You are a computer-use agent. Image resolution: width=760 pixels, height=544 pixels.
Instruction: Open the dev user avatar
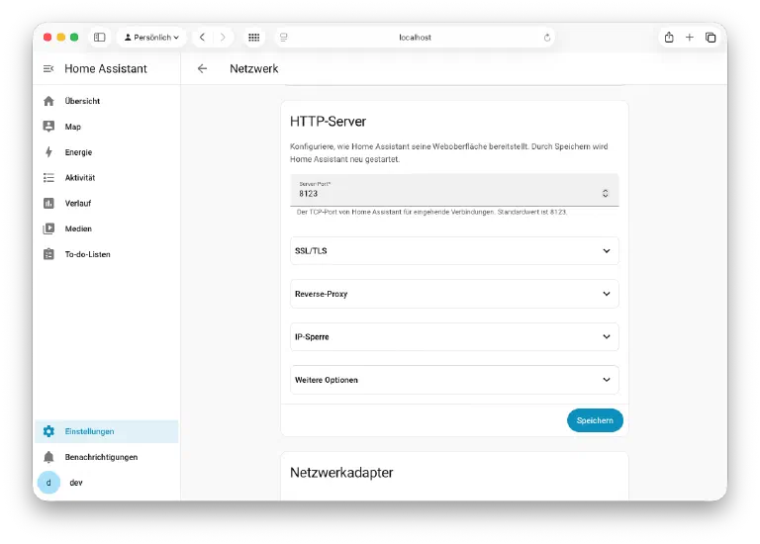click(x=48, y=483)
